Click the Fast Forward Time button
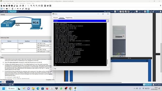This screenshot has width=162, height=91. tap(13, 85)
